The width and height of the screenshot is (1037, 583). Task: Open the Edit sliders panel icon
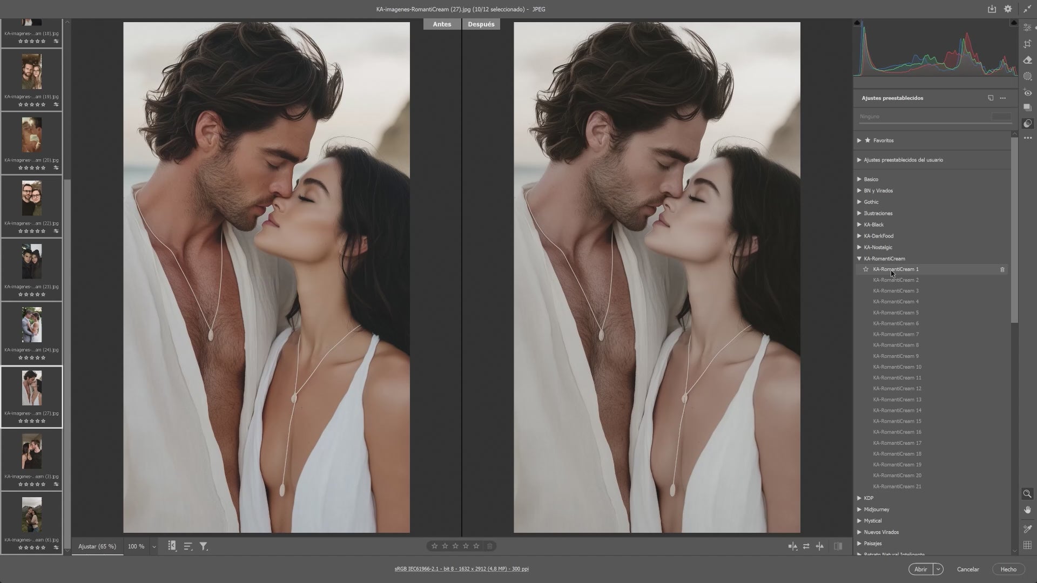[x=1027, y=28]
